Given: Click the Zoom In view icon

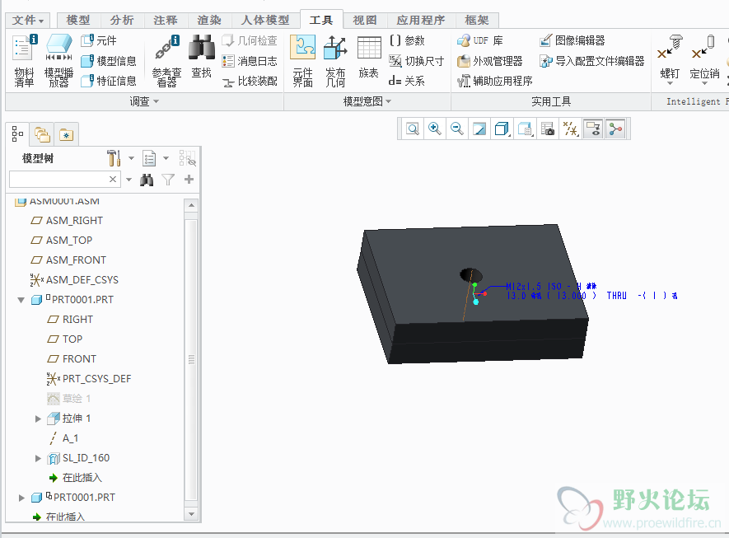Looking at the screenshot, I should (435, 129).
